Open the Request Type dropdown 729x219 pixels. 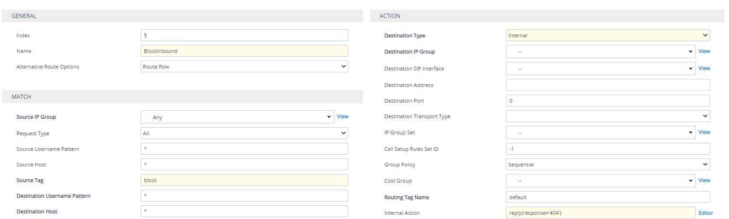(244, 133)
